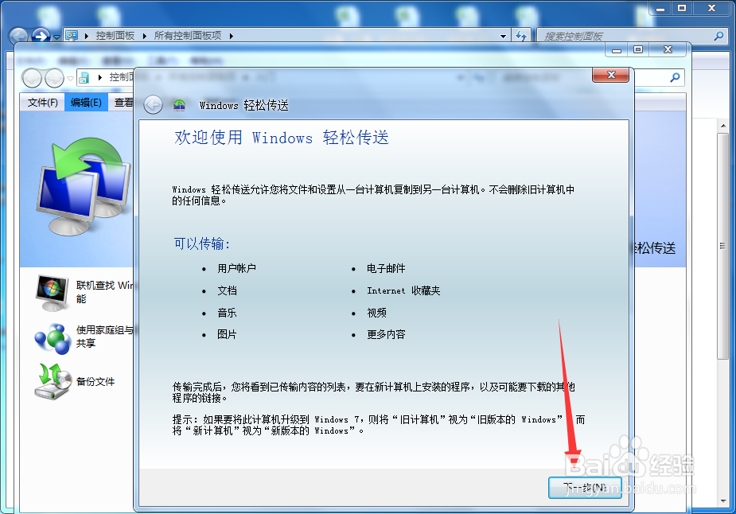The height and width of the screenshot is (514, 736).
Task: Click the back button in middle window
Action: [x=32, y=78]
